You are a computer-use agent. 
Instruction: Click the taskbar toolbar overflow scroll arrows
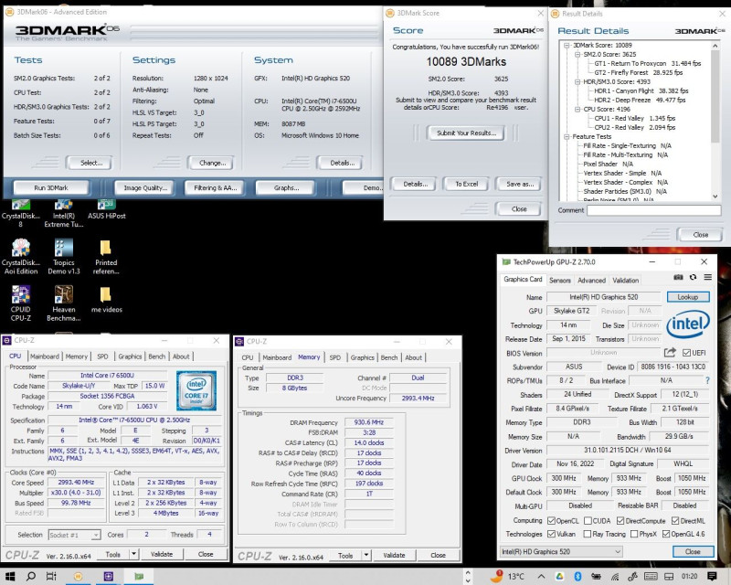tap(468, 577)
